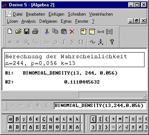Screen dimensions: 149x135
Task: Click the yellow question mark help icon
Action: pos(112,42)
